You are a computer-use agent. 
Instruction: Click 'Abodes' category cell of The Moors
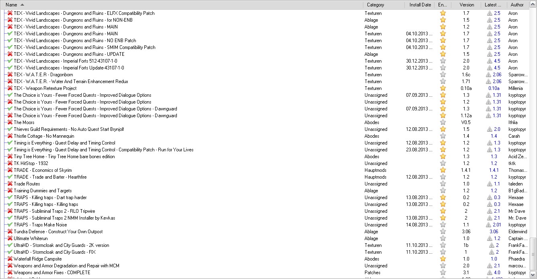point(372,122)
